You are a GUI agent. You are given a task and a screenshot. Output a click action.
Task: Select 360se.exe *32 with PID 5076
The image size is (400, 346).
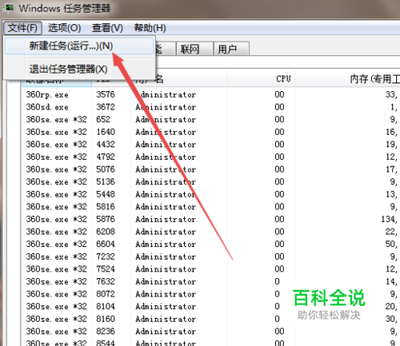[x=57, y=169]
